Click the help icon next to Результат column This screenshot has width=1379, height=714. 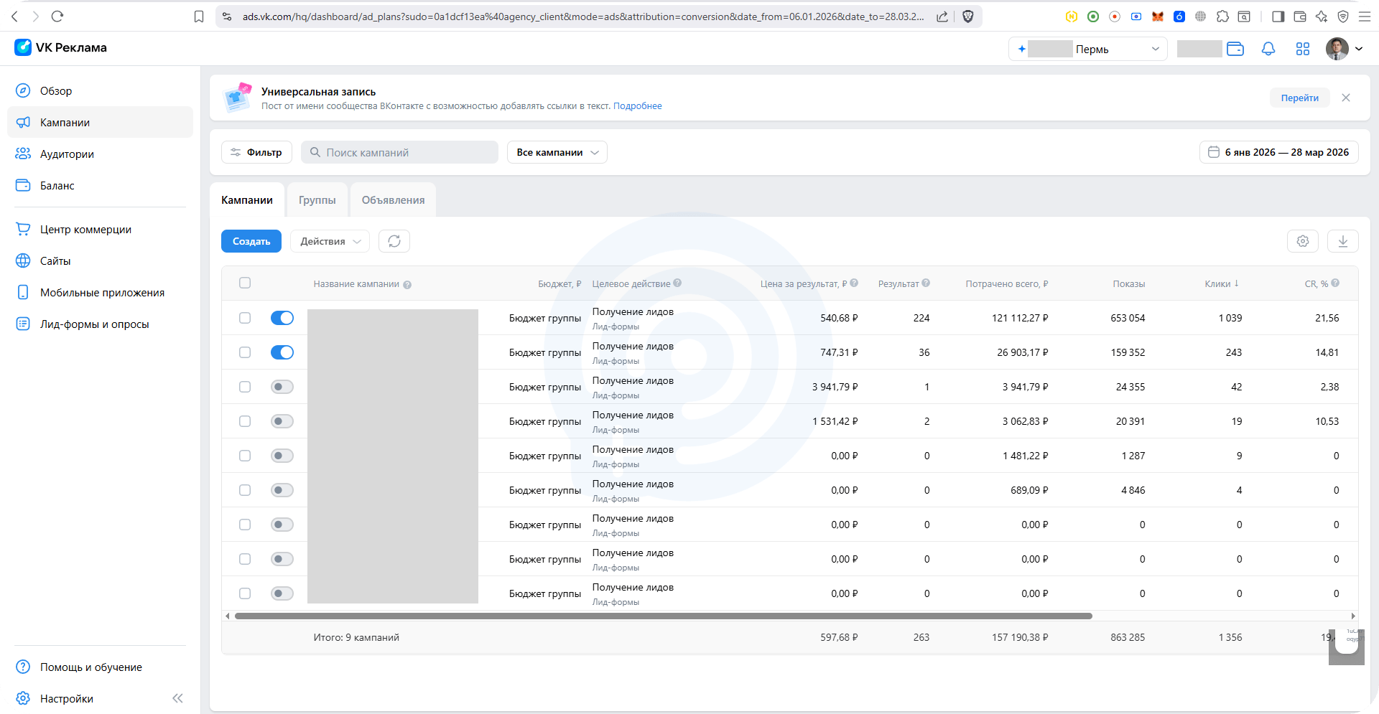tap(926, 283)
